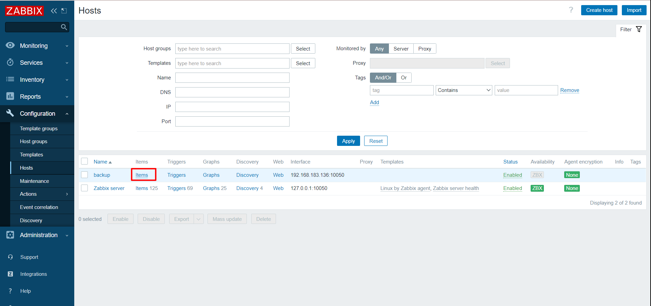Click Select next to Host groups

303,49
